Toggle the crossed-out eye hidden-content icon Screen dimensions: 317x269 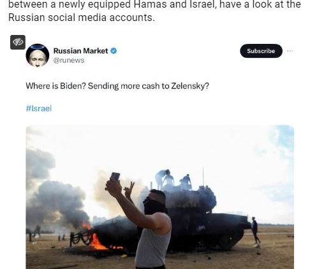(18, 42)
